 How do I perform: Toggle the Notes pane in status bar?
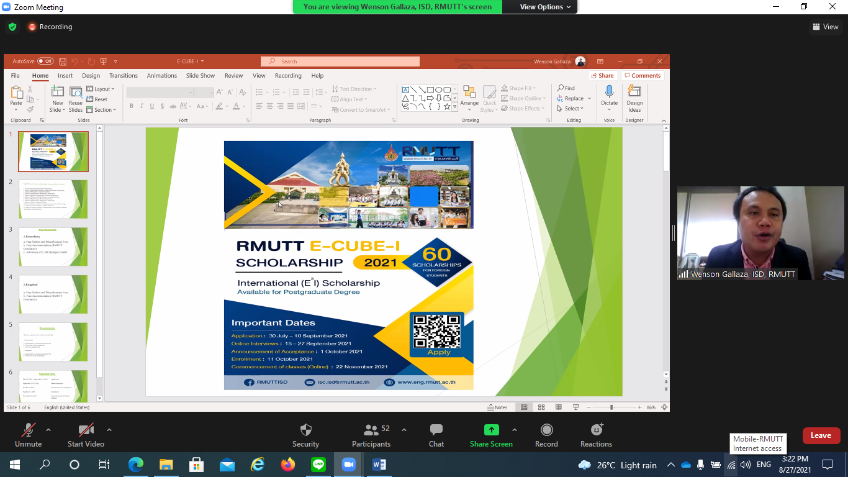point(497,407)
